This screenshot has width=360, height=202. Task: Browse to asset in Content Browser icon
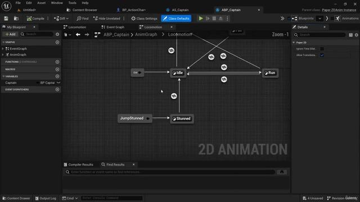click(x=16, y=19)
